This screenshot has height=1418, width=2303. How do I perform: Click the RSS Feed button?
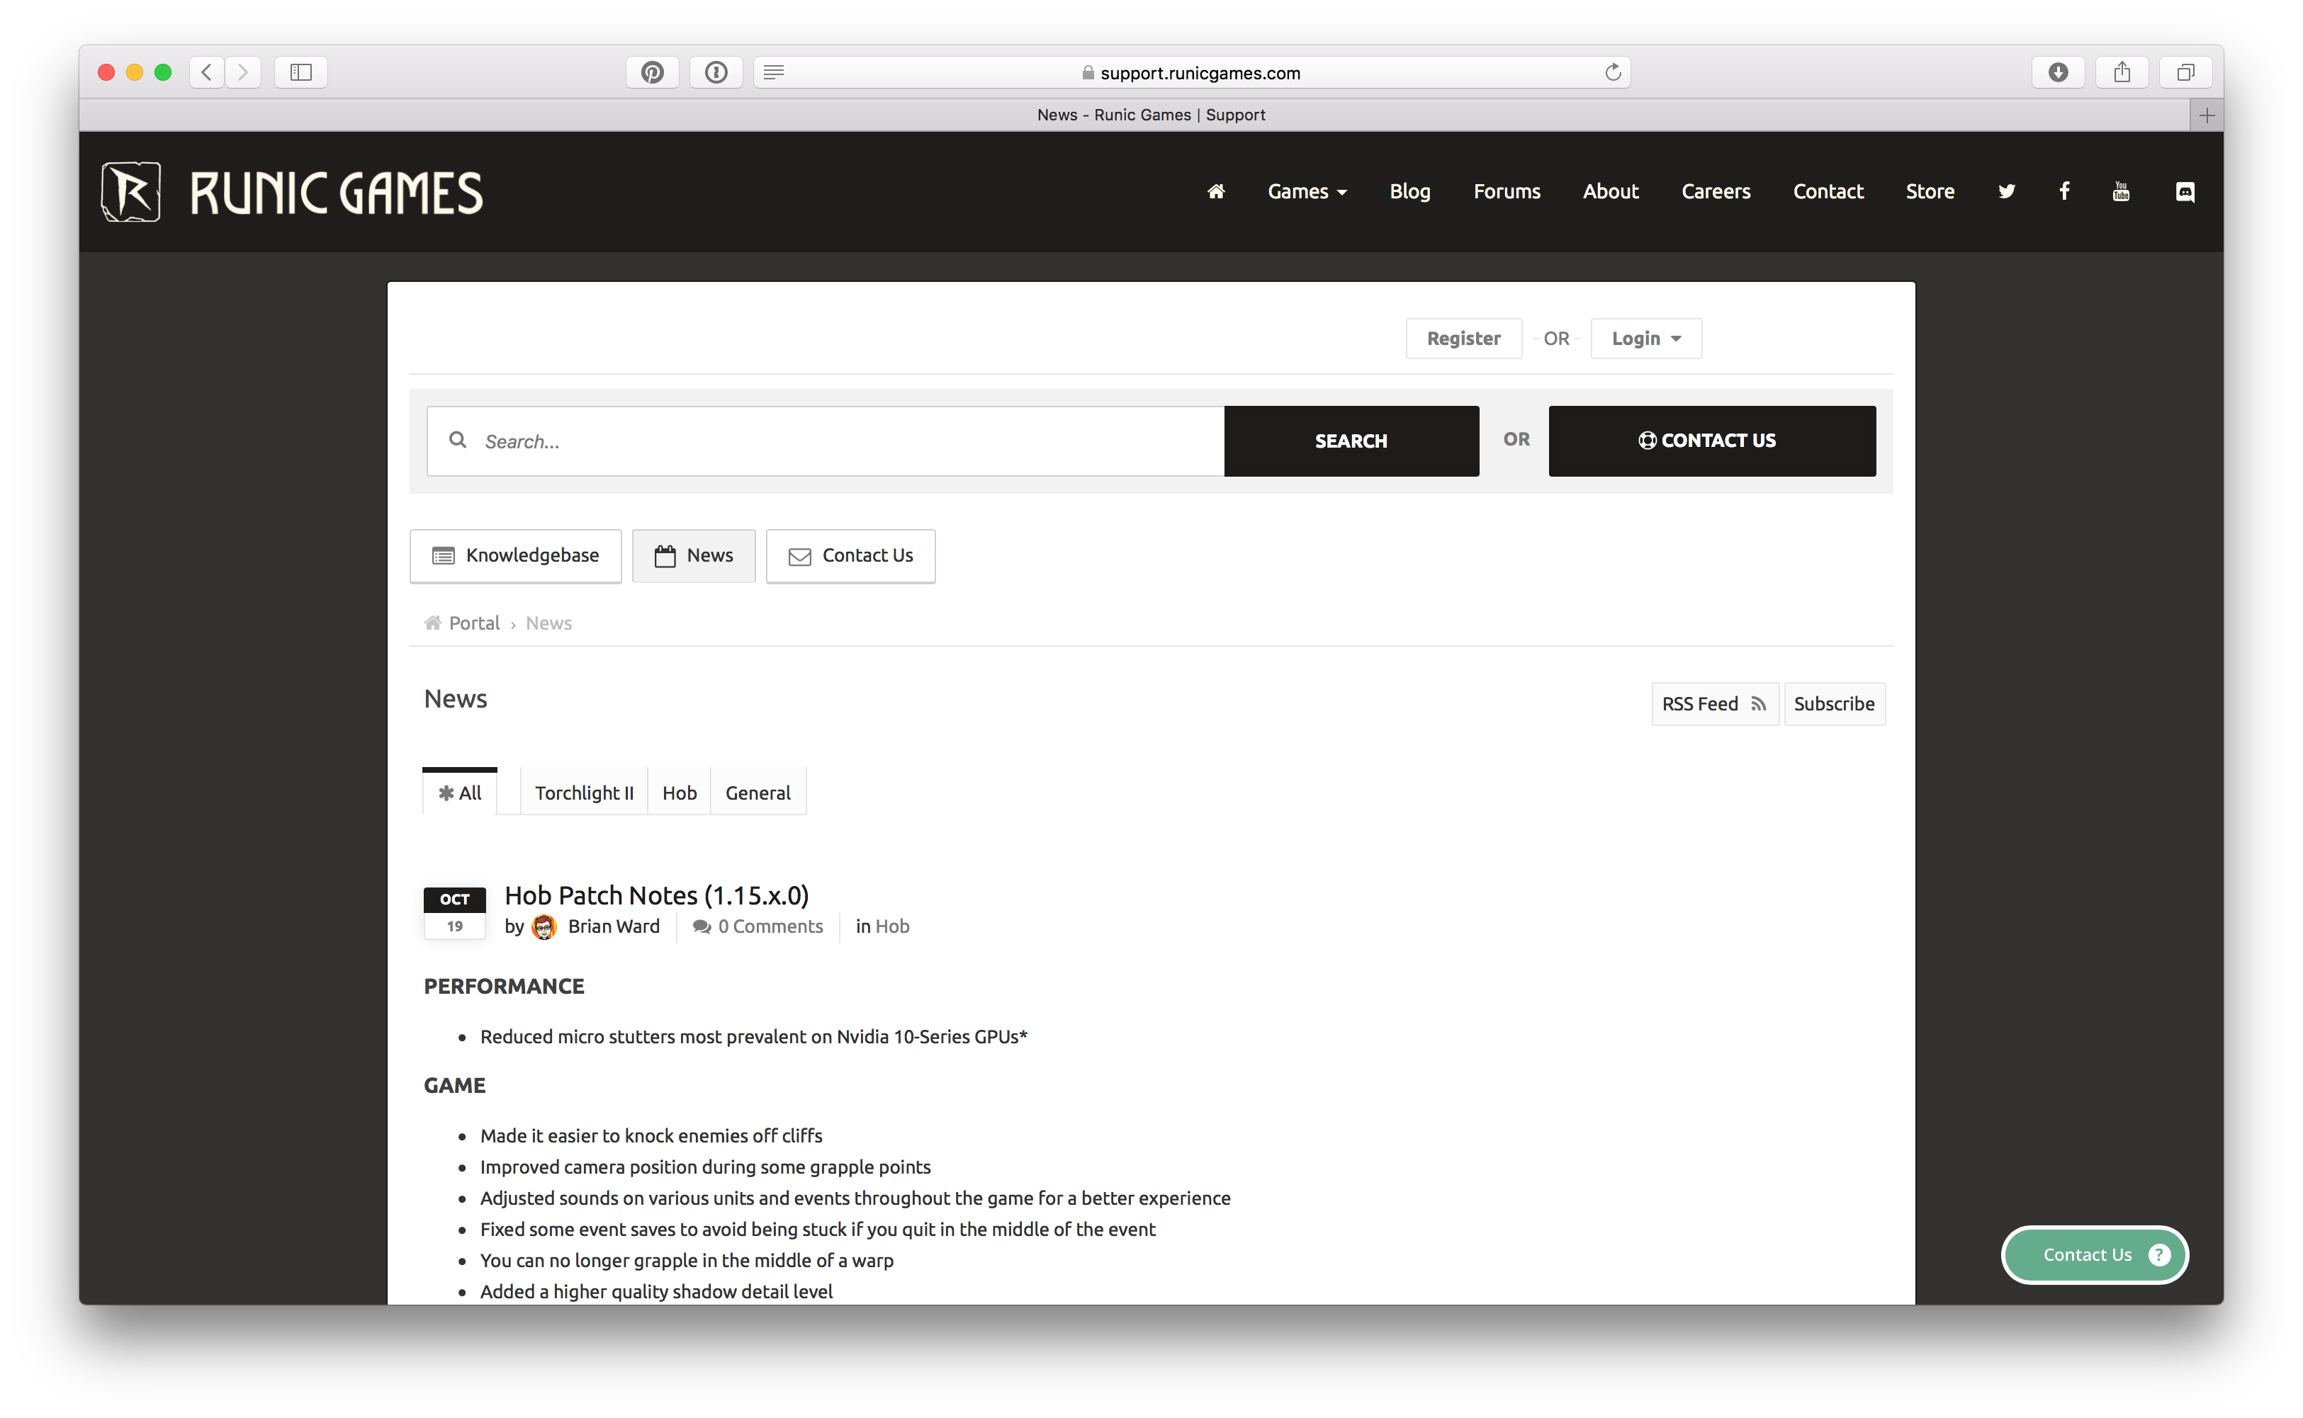pyautogui.click(x=1713, y=703)
